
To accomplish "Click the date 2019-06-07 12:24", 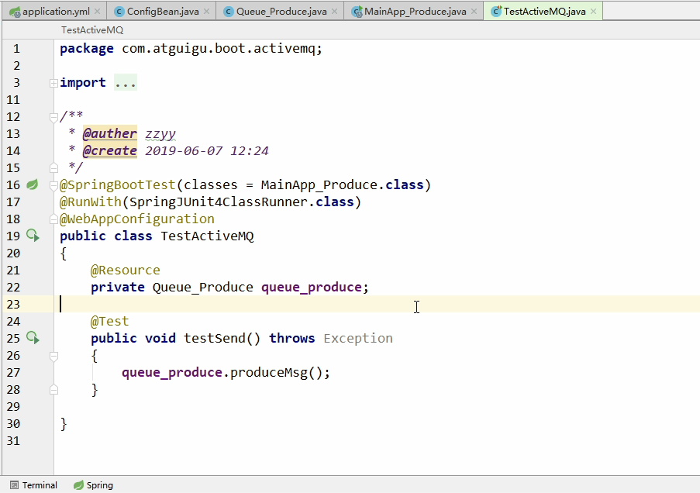I will point(207,150).
